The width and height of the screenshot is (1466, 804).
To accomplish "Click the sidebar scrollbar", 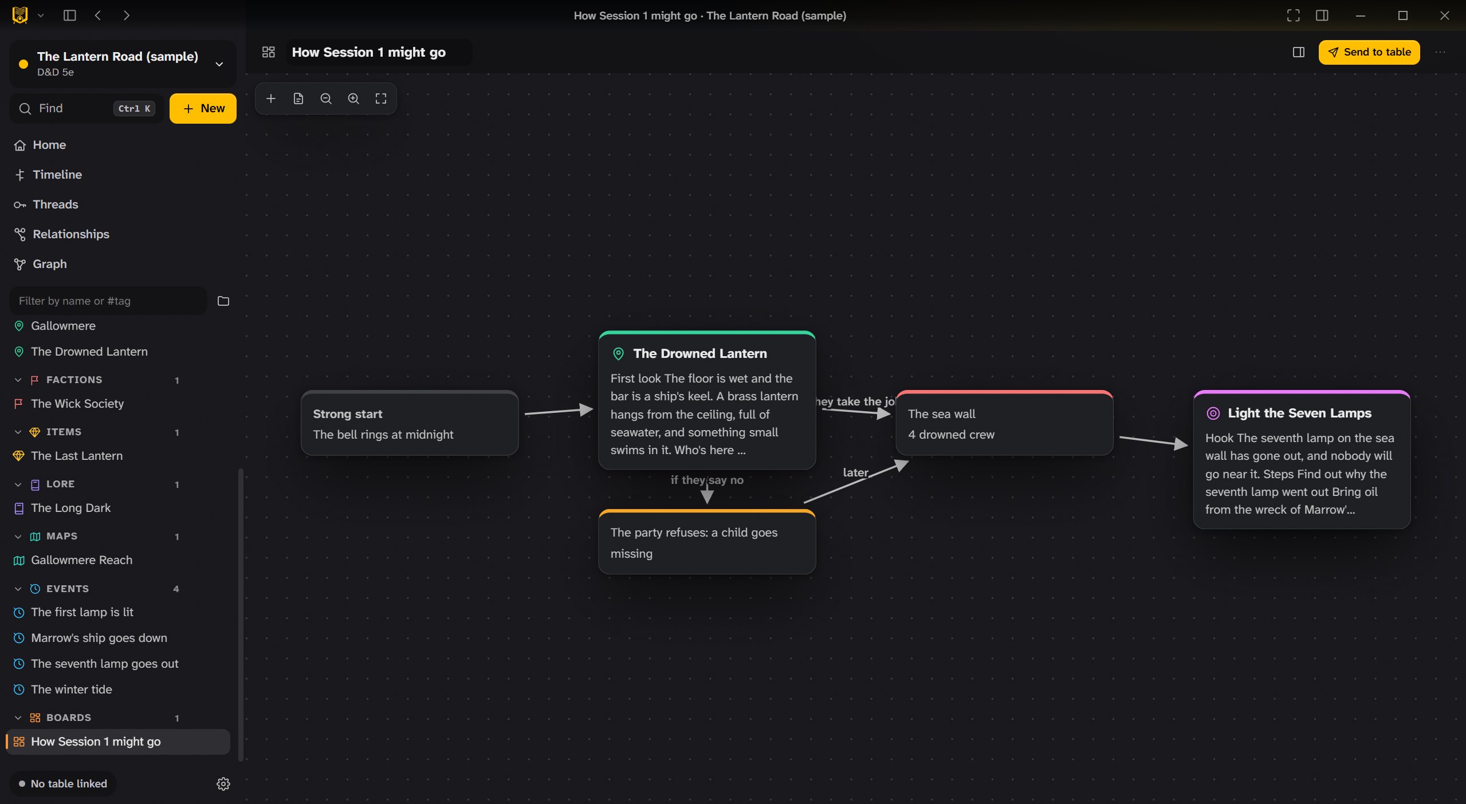I will 241,614.
